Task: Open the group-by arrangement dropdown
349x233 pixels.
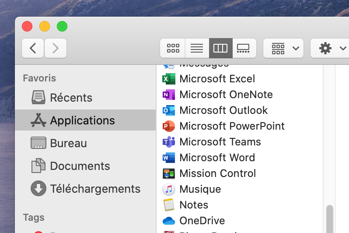Action: pyautogui.click(x=283, y=48)
